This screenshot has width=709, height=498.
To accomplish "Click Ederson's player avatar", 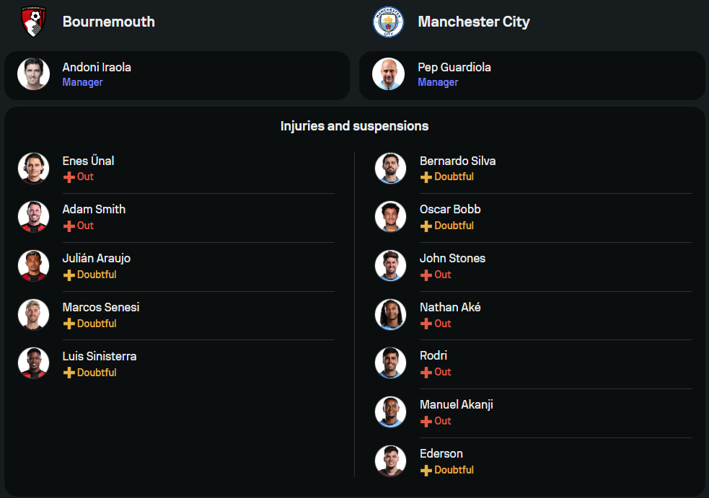I will click(x=390, y=461).
